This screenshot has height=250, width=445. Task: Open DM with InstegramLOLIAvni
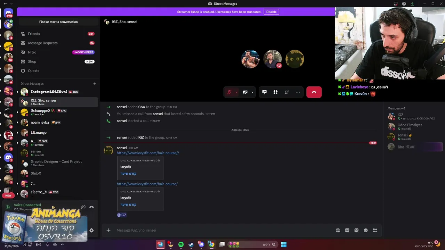58,92
